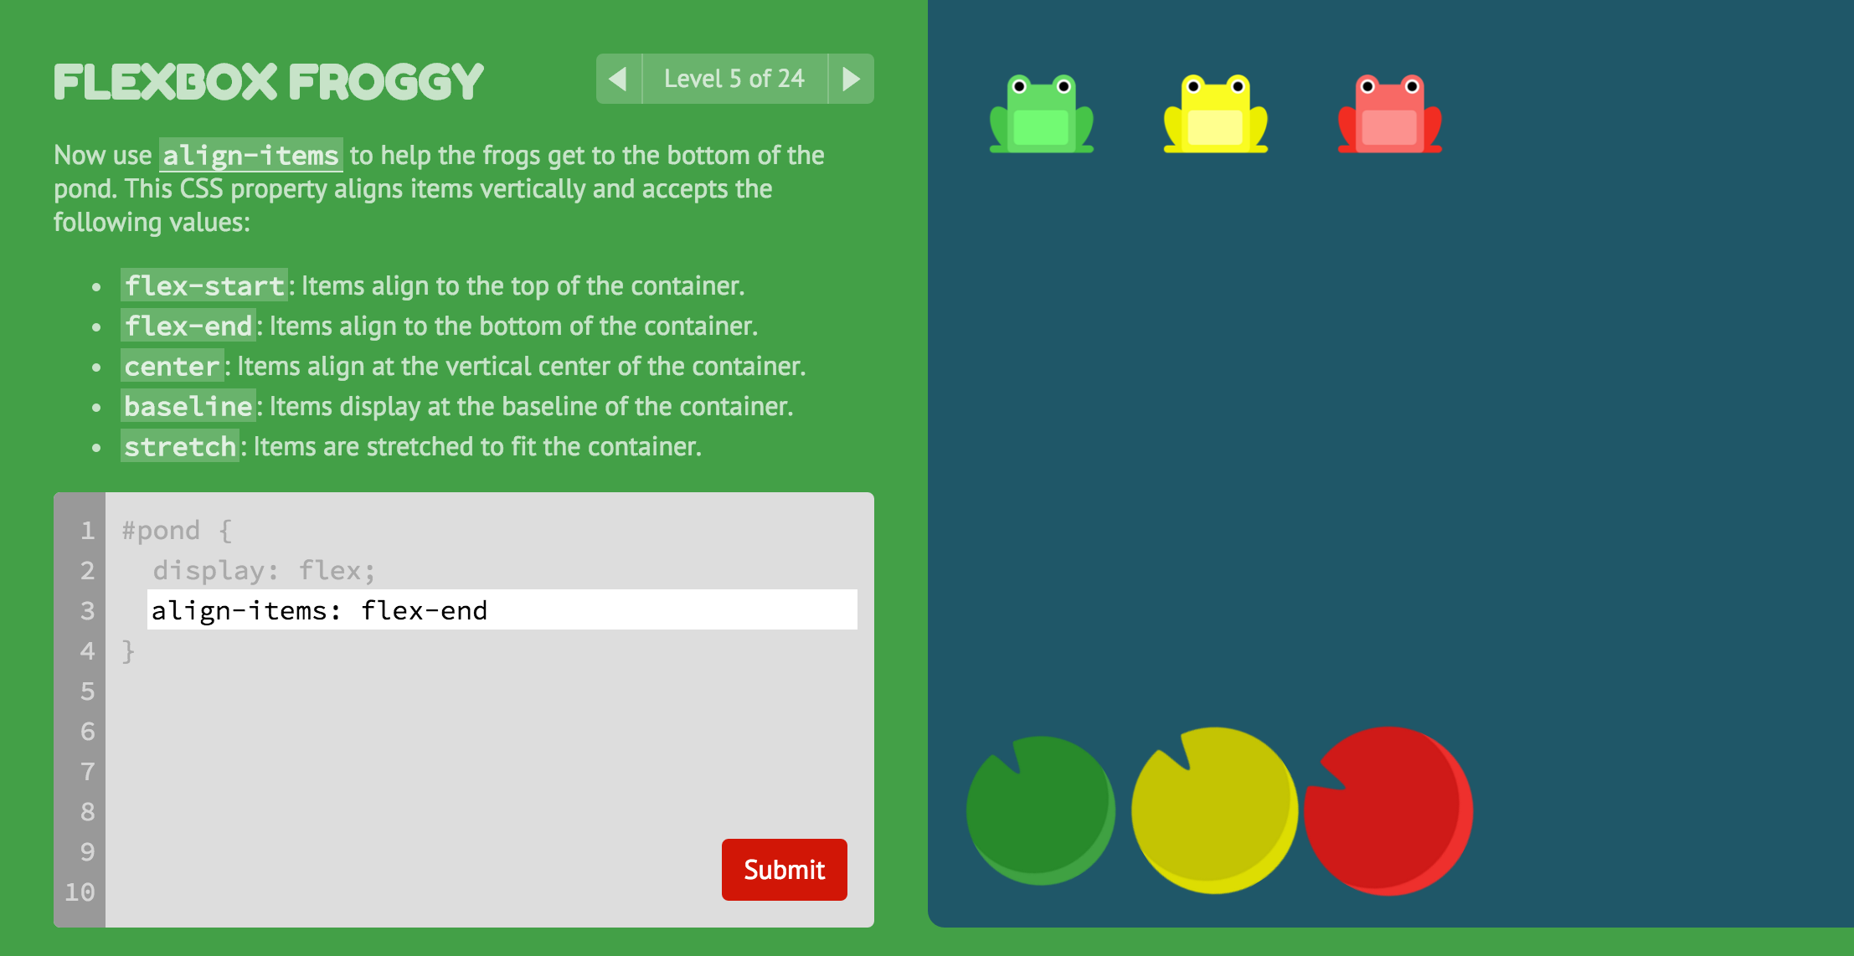Click the center bullet point description
The height and width of the screenshot is (956, 1854).
[464, 366]
